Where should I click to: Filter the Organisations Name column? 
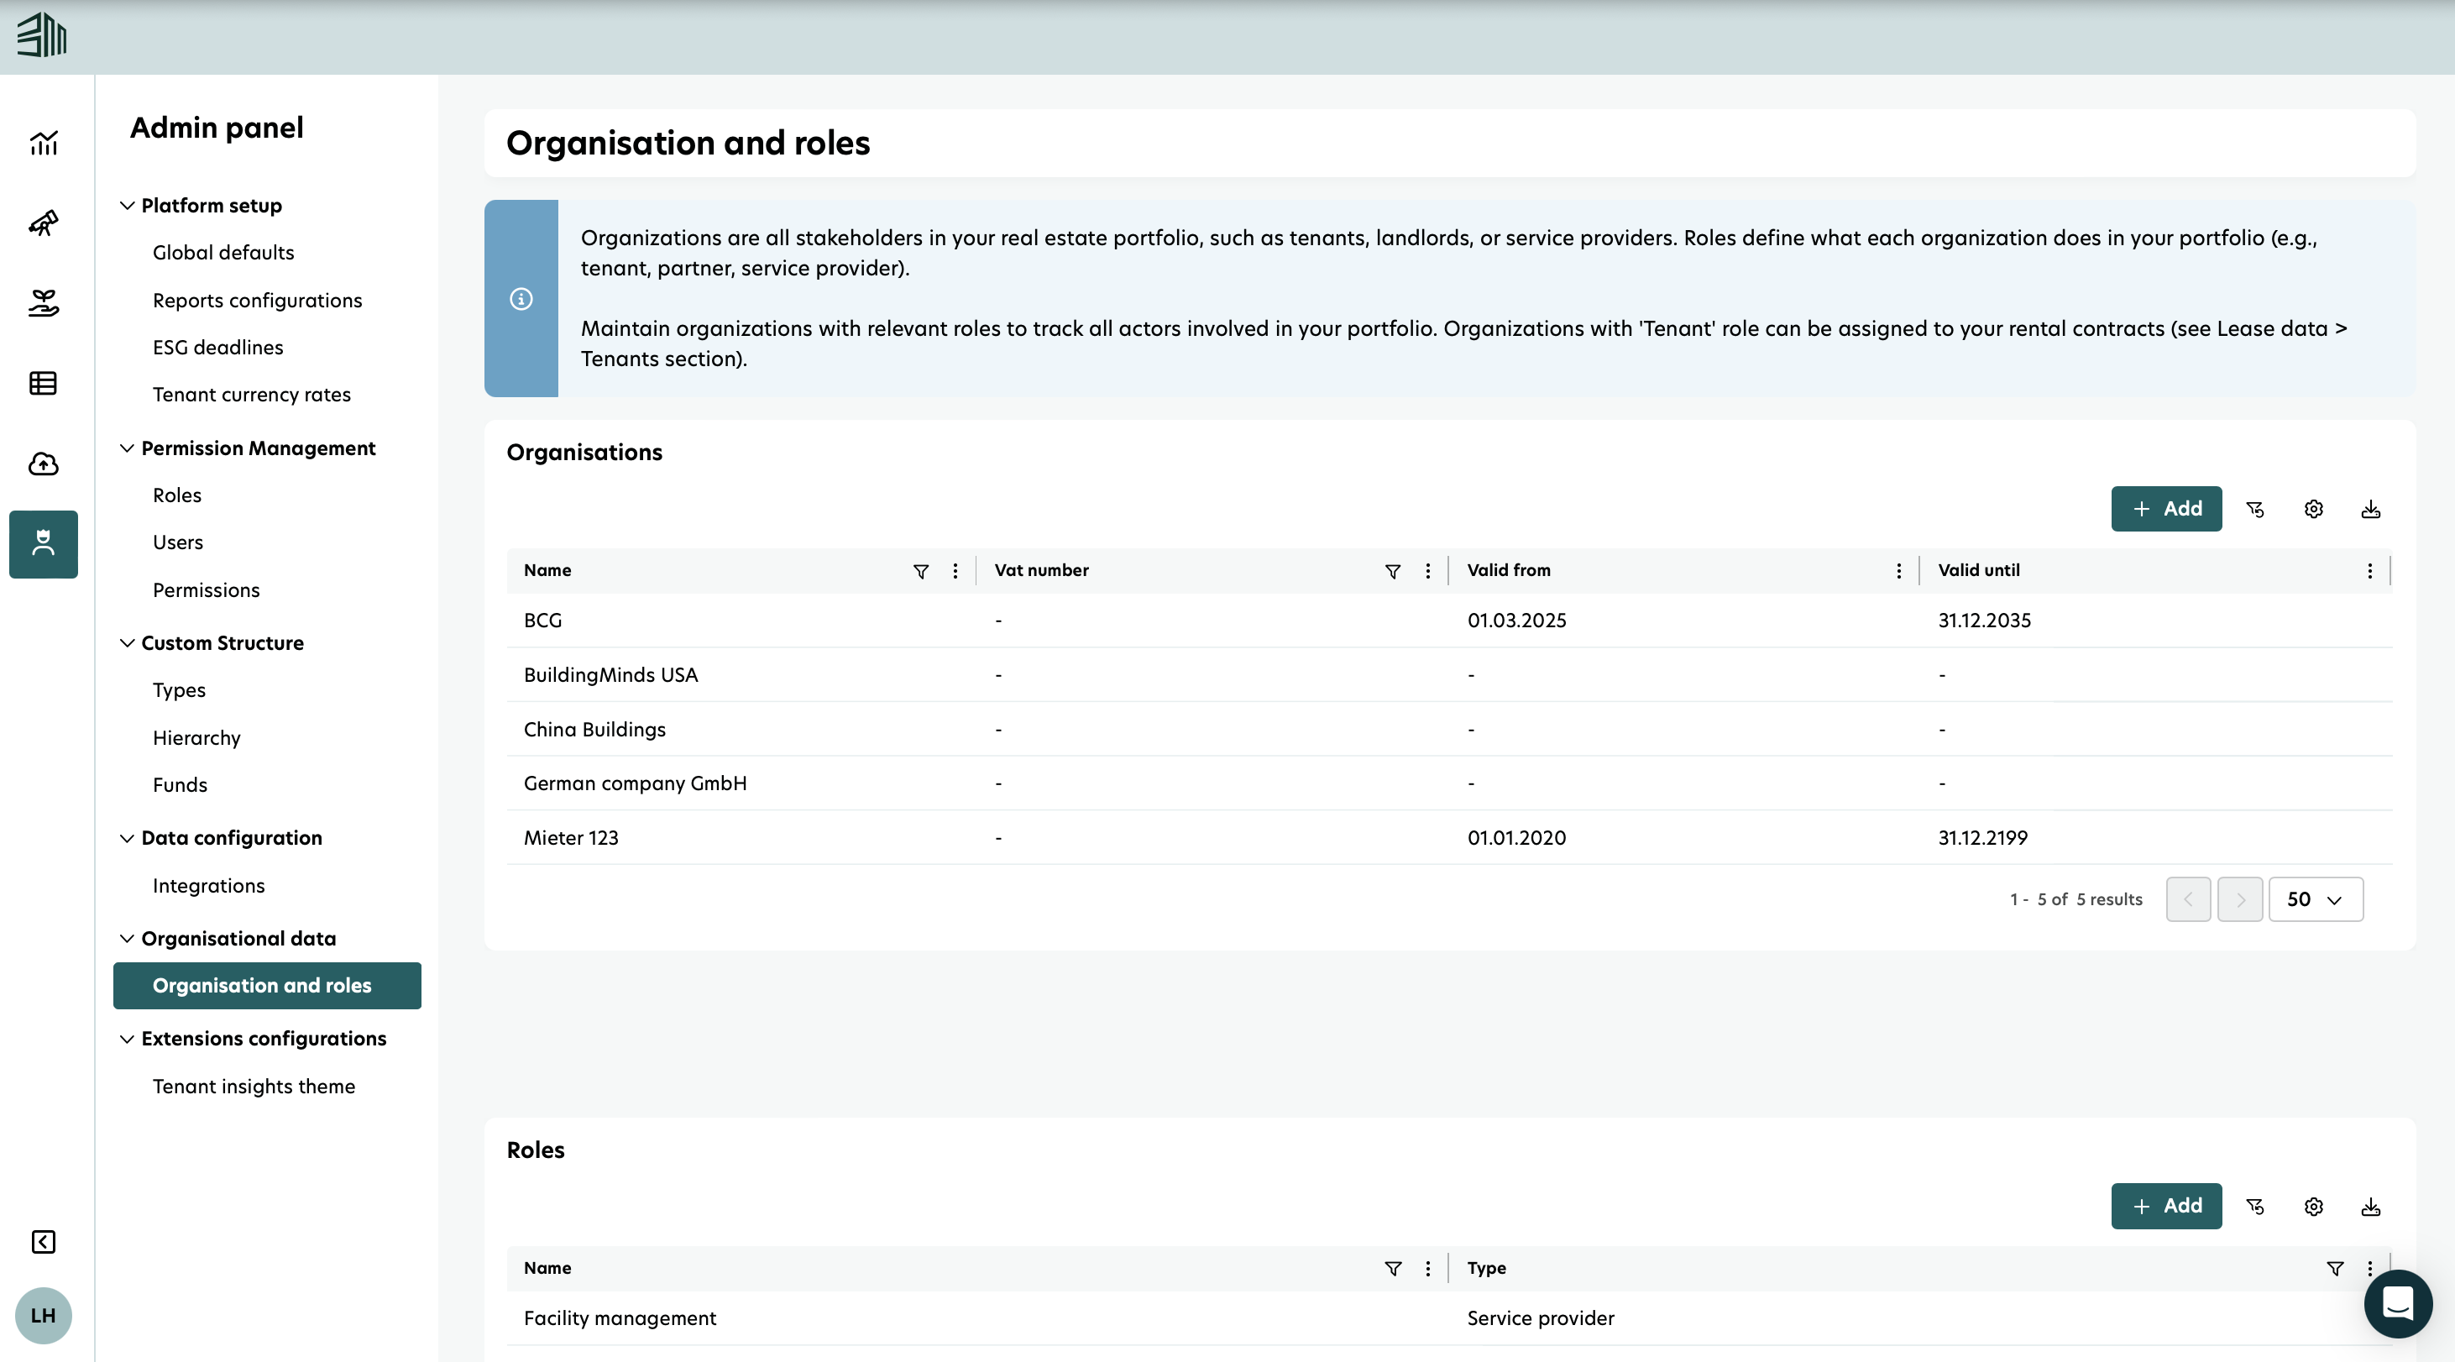click(920, 571)
